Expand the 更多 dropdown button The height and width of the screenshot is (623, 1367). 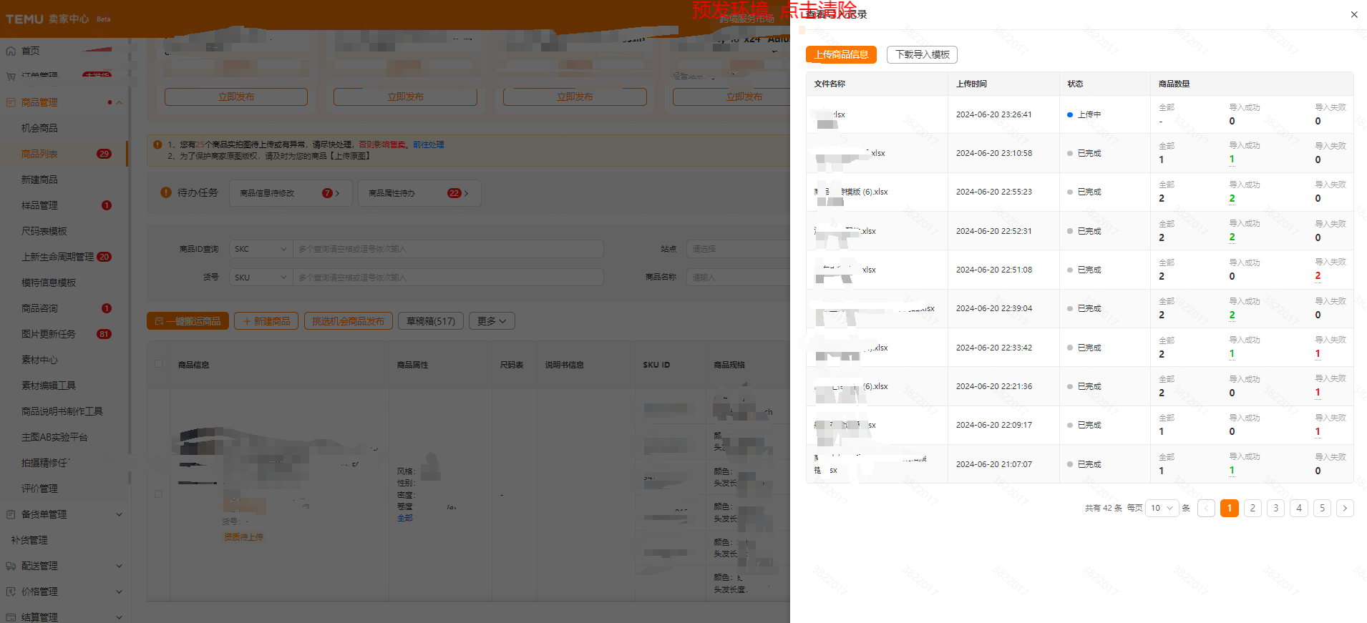[492, 321]
